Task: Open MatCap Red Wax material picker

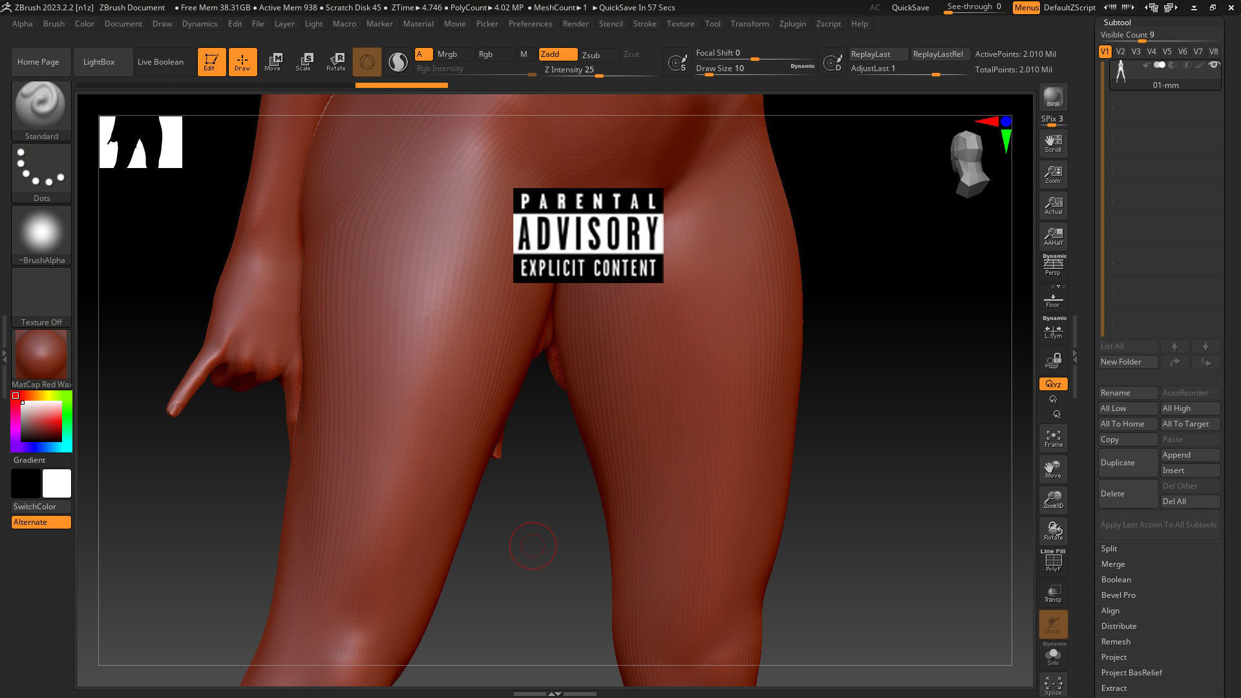Action: 41,359
